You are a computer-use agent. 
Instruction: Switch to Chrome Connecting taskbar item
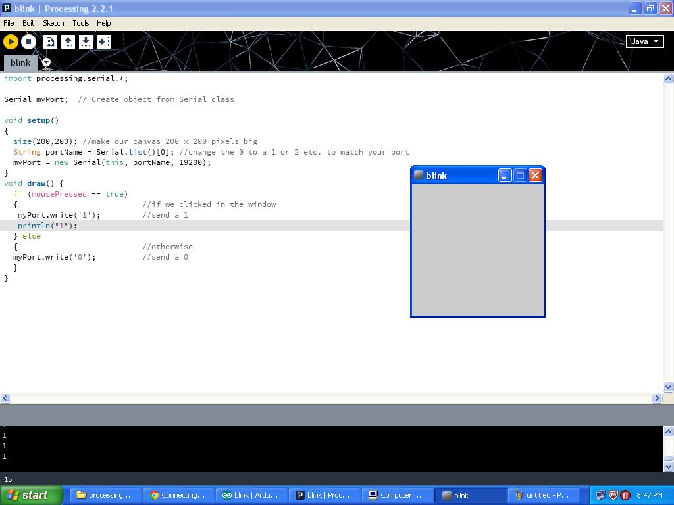(178, 495)
